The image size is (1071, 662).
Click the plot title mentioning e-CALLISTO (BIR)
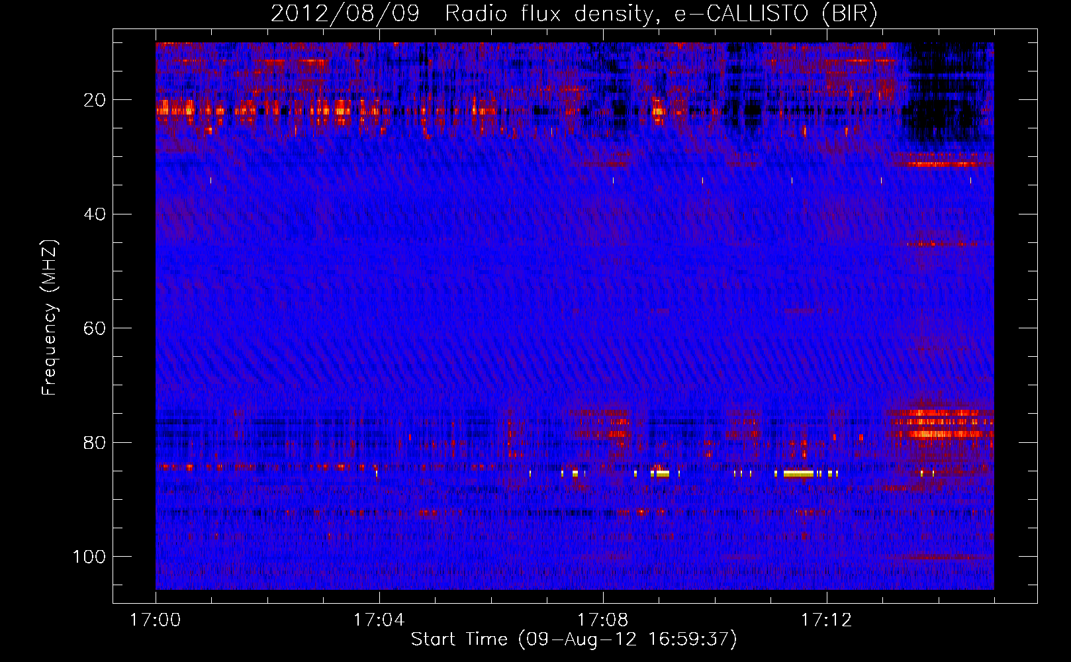click(x=574, y=14)
